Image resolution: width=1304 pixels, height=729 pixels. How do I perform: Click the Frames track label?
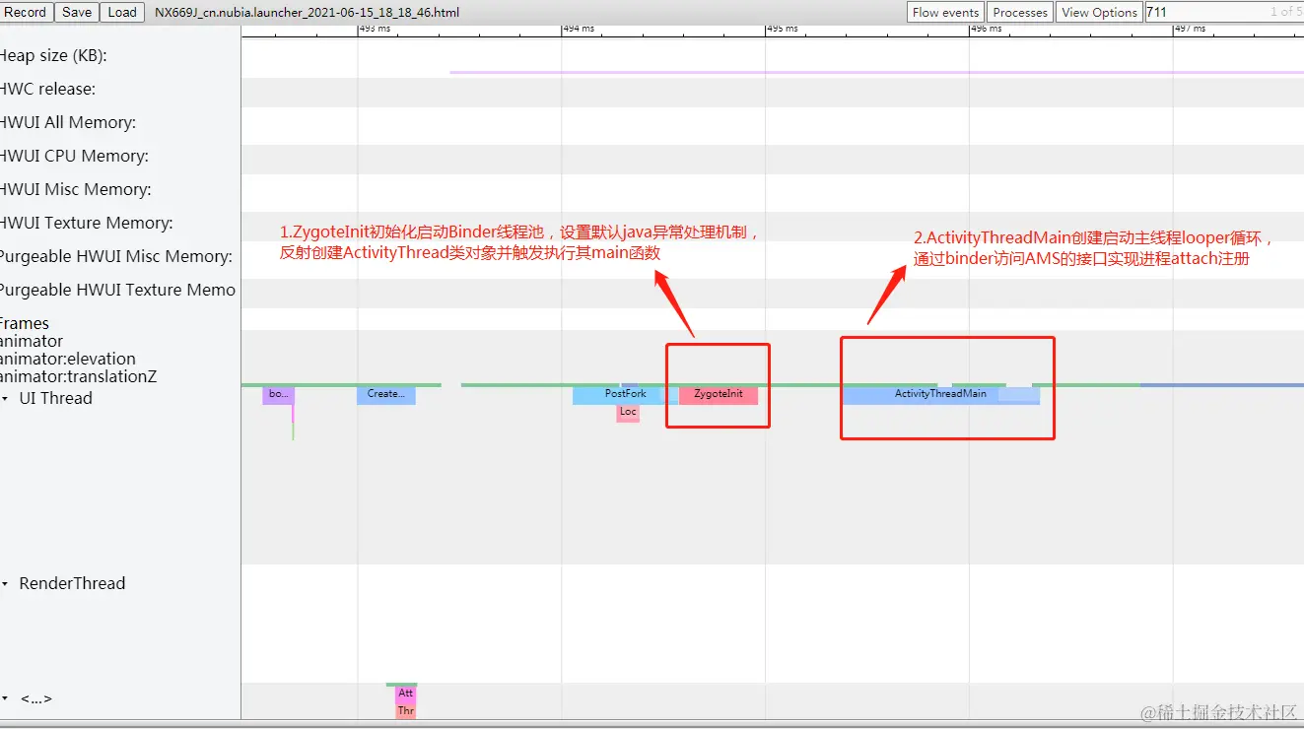[25, 324]
